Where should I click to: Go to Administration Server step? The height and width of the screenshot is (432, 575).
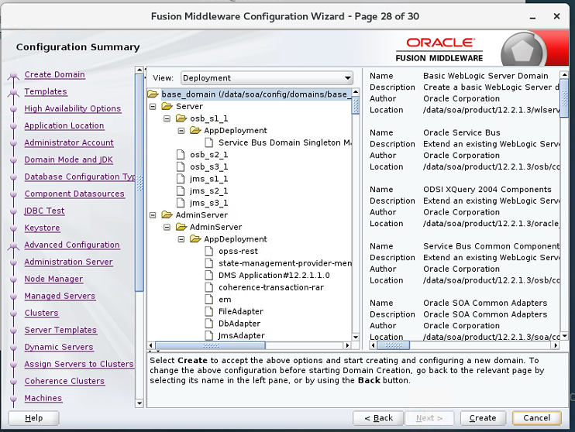point(68,262)
